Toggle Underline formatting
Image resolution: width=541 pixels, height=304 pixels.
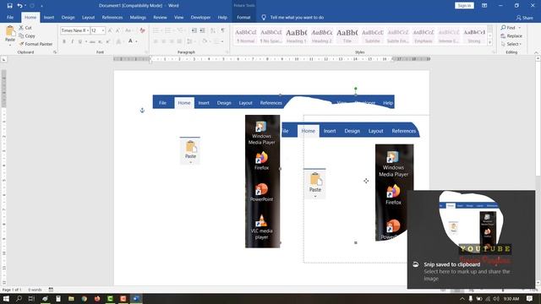(80, 41)
